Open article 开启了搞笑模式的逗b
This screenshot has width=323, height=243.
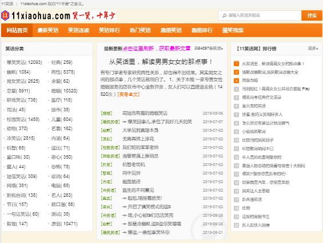point(146,207)
